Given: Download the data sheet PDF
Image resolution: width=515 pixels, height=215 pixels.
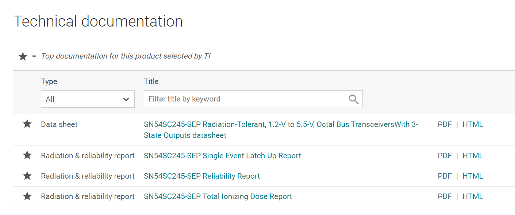Looking at the screenshot, I should (x=445, y=124).
